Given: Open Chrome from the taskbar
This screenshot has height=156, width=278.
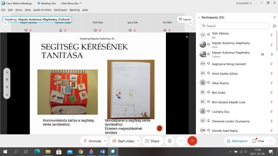Looking at the screenshot, I should click(81, 152).
